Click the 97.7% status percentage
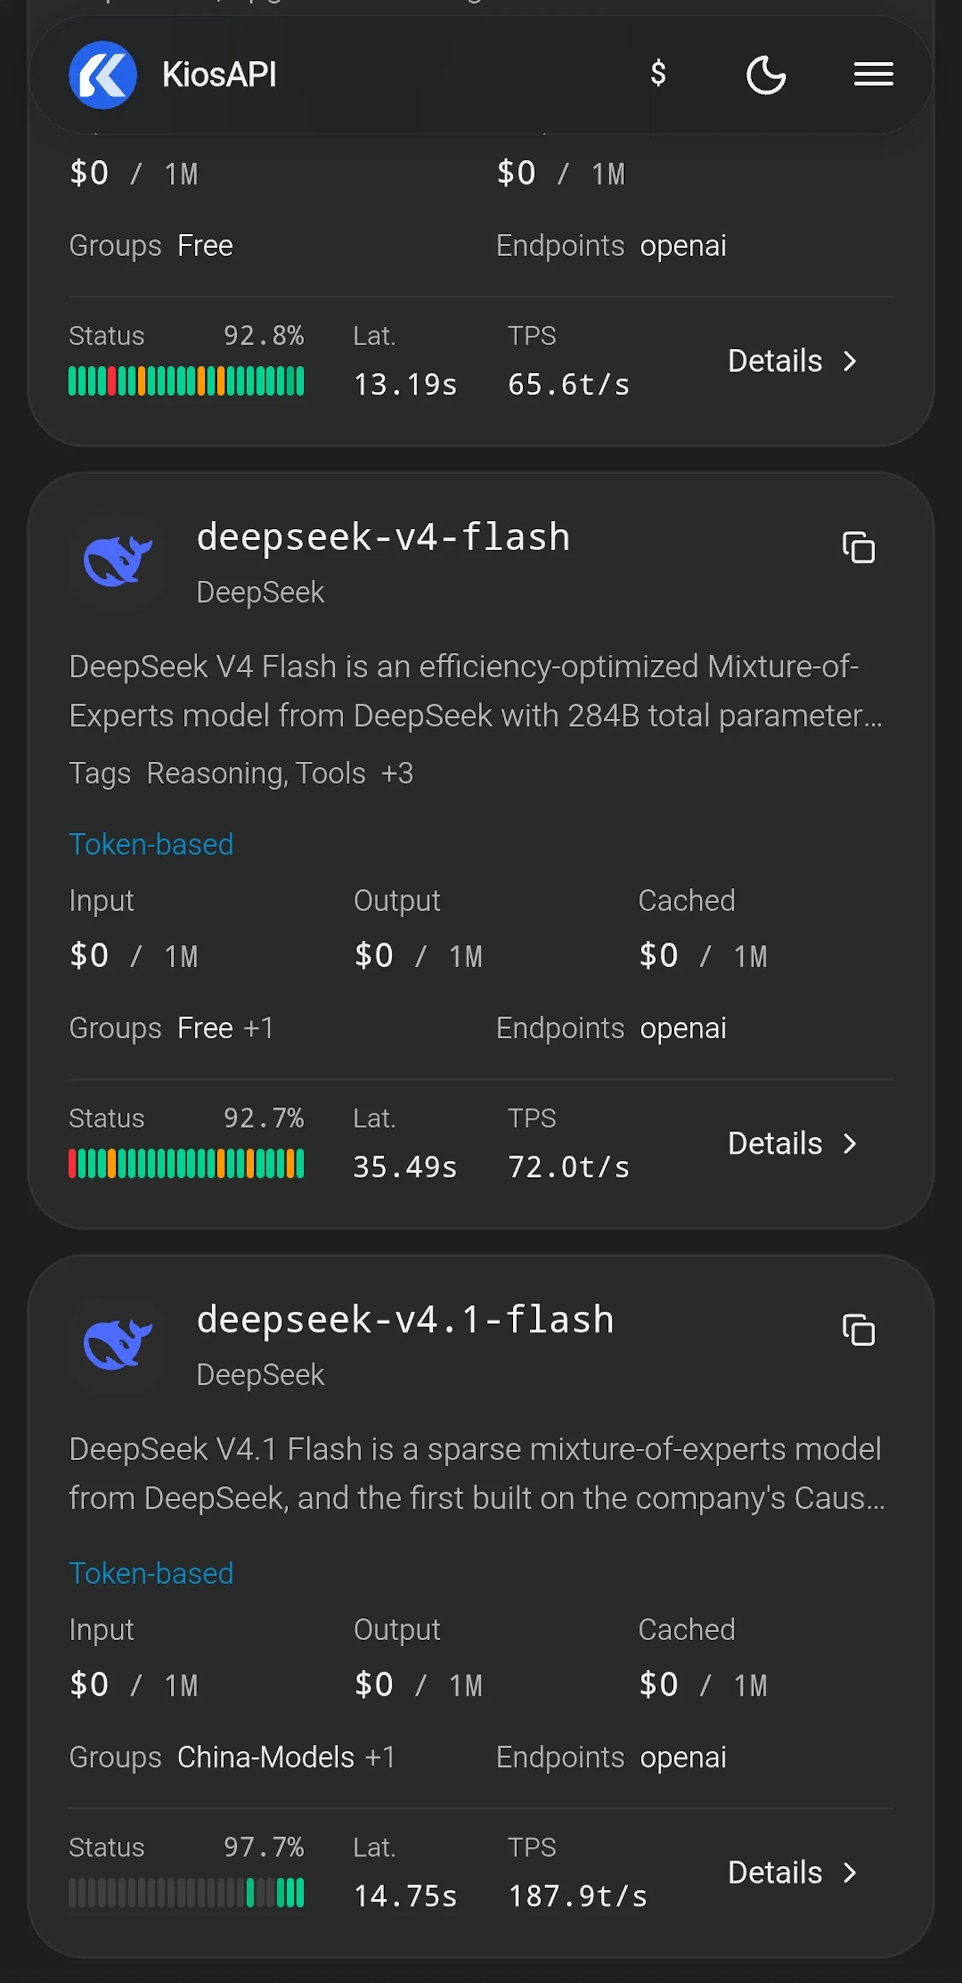The height and width of the screenshot is (1983, 962). [264, 1847]
